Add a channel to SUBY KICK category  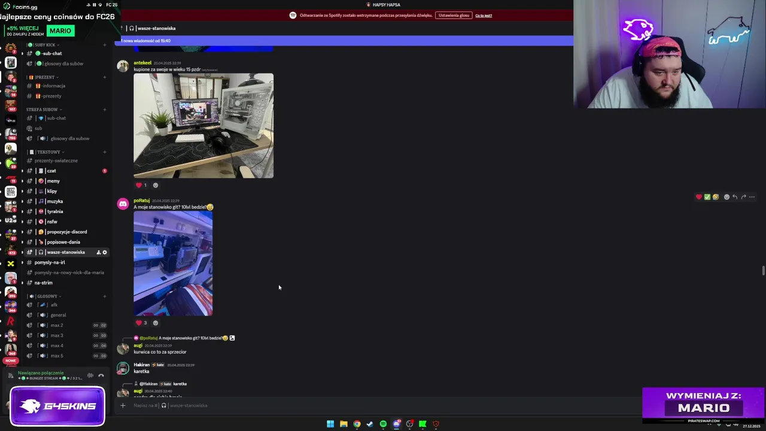click(105, 45)
